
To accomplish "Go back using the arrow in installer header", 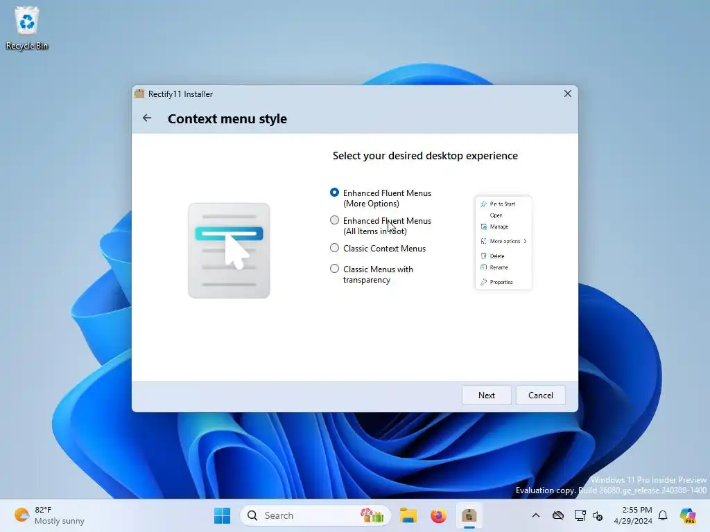I will (147, 118).
